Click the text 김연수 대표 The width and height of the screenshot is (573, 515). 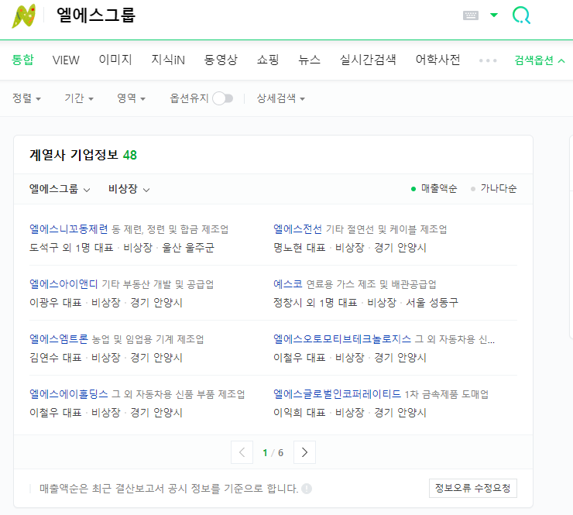(x=56, y=358)
